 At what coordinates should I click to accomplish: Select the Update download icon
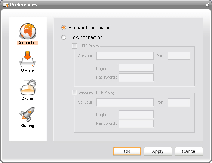27,59
